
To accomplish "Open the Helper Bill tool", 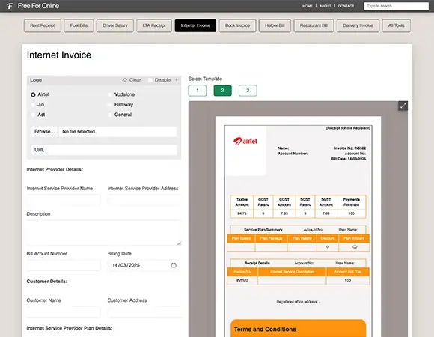I will (275, 25).
